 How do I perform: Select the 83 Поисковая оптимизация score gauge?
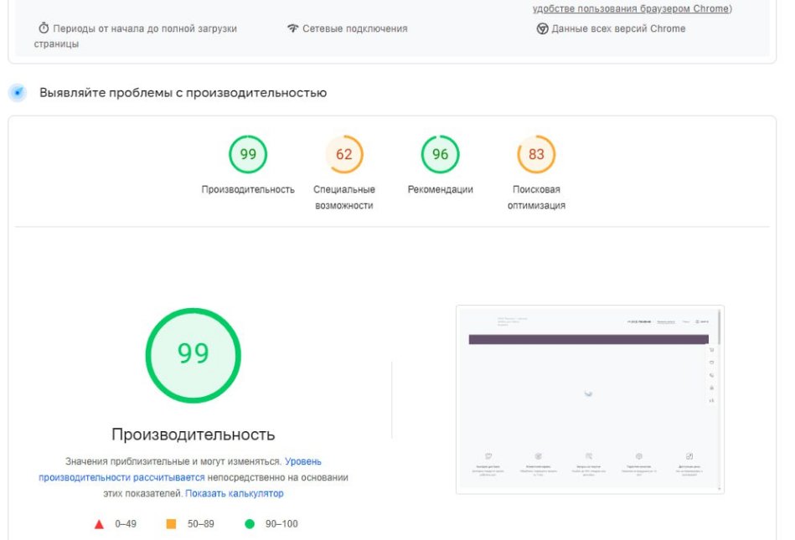pos(536,154)
